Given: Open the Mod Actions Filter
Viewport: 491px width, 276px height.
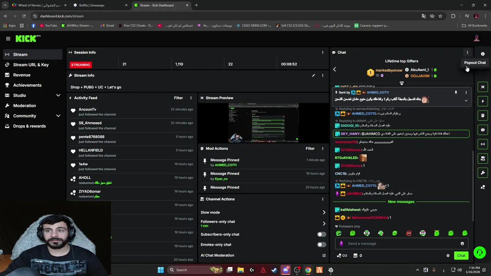Looking at the screenshot, I should point(310,148).
